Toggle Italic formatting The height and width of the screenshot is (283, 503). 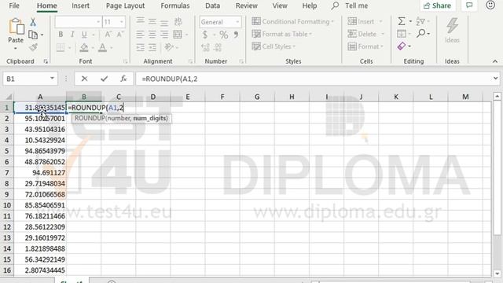[72, 35]
